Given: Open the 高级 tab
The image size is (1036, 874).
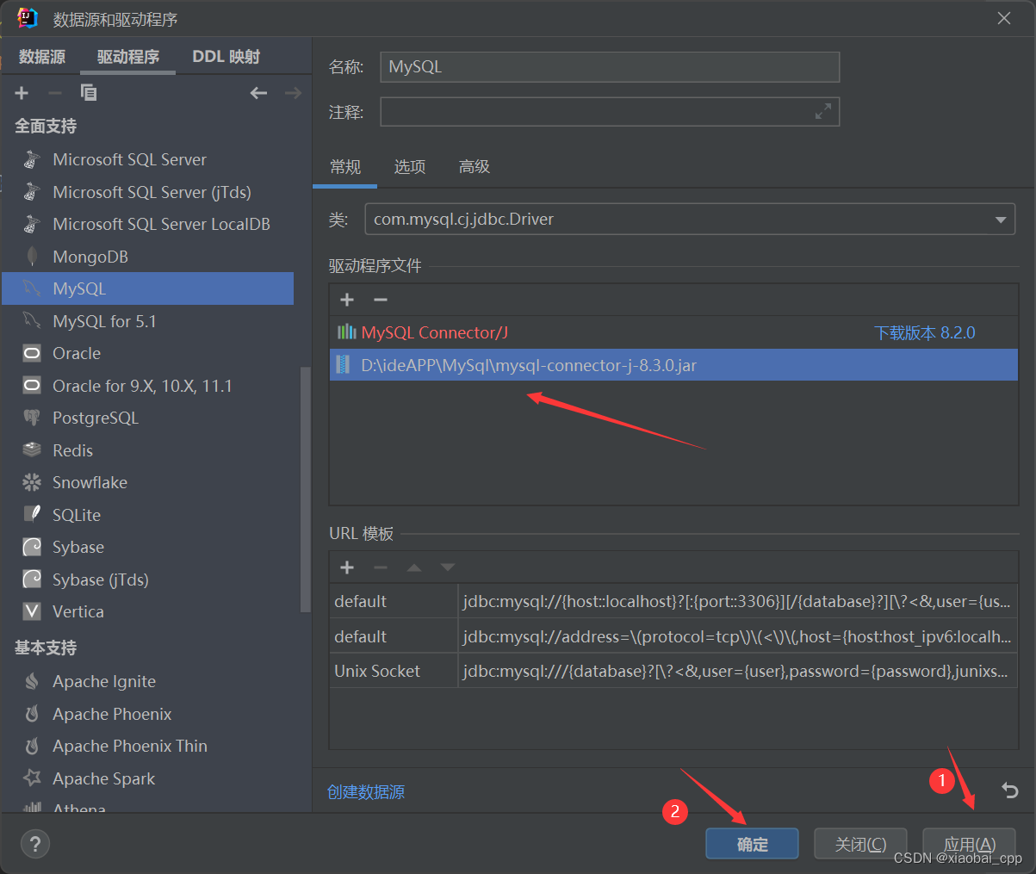Looking at the screenshot, I should pos(475,167).
